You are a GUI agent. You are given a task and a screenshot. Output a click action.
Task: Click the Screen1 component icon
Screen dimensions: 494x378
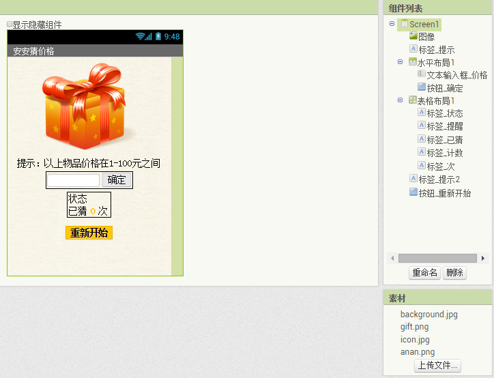[x=405, y=24]
